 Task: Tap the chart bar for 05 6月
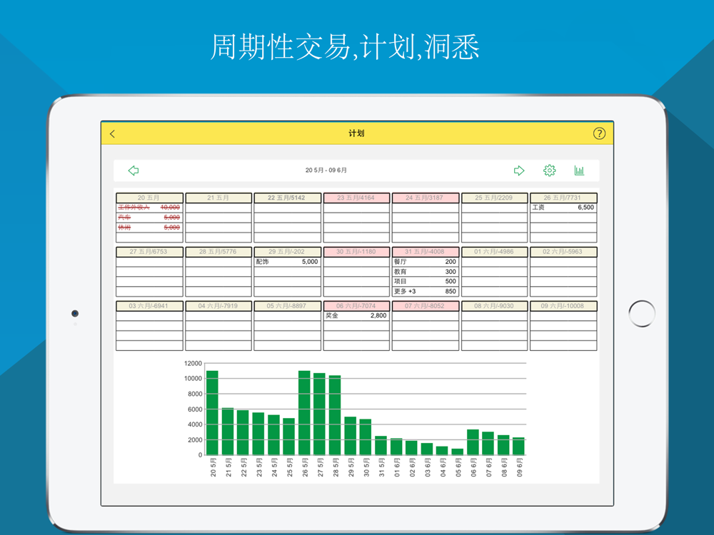457,452
